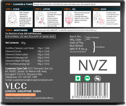The image size is (126, 106).
Task: Click the 'See Below' text
Action: coord(100,47)
